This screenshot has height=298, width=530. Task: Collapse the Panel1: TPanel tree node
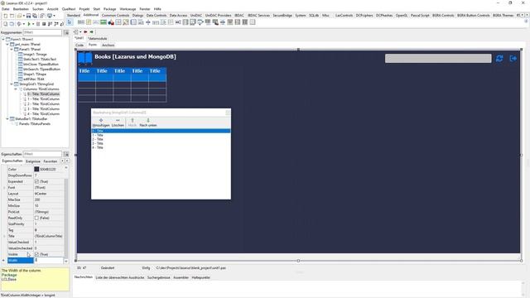pos(12,50)
